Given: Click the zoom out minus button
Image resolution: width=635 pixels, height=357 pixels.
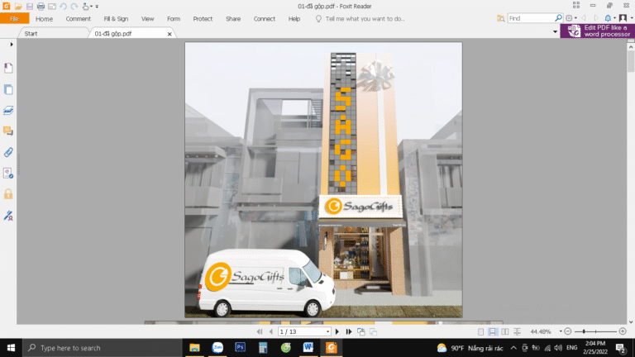Looking at the screenshot, I should [x=568, y=331].
